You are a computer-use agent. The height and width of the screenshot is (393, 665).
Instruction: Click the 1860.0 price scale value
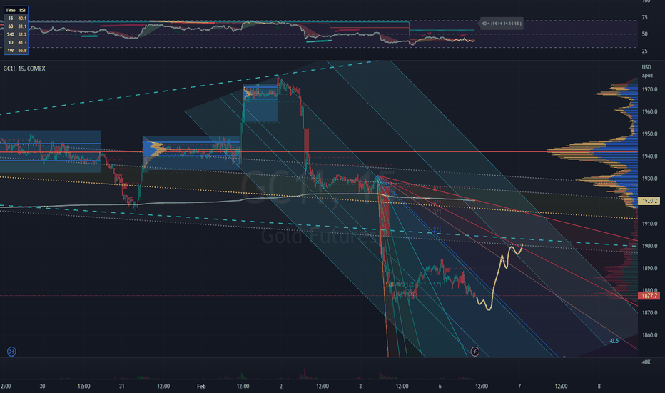coord(650,335)
